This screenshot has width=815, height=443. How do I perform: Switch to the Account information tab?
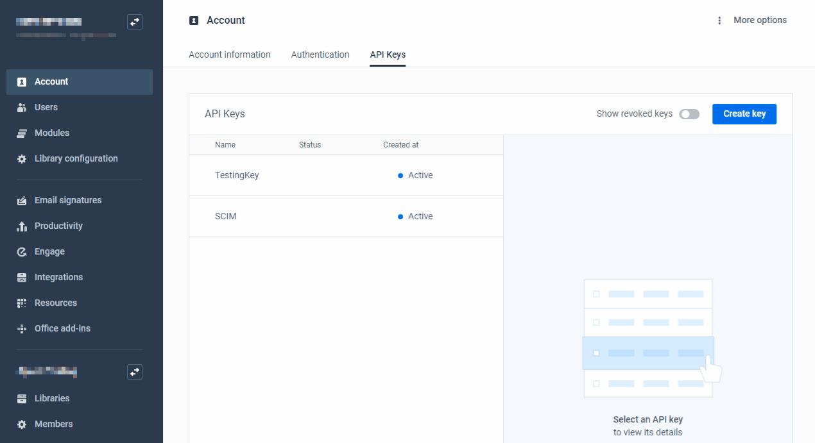[x=229, y=54]
